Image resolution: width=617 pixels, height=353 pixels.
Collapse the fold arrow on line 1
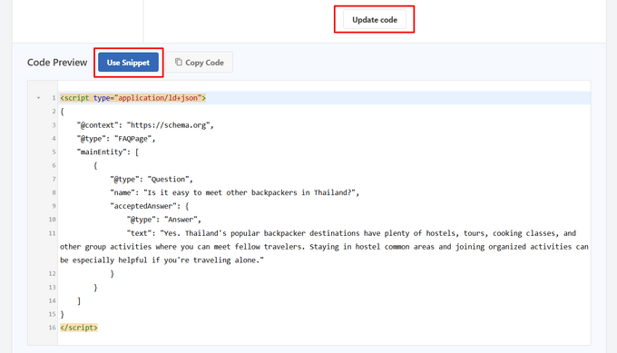pyautogui.click(x=38, y=98)
